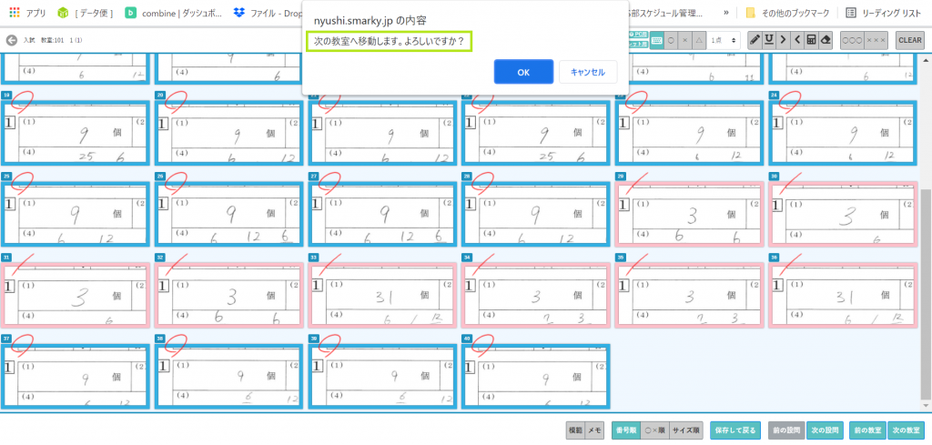Select incorrect answer card number 34
This screenshot has height=445, width=932.
click(x=535, y=295)
